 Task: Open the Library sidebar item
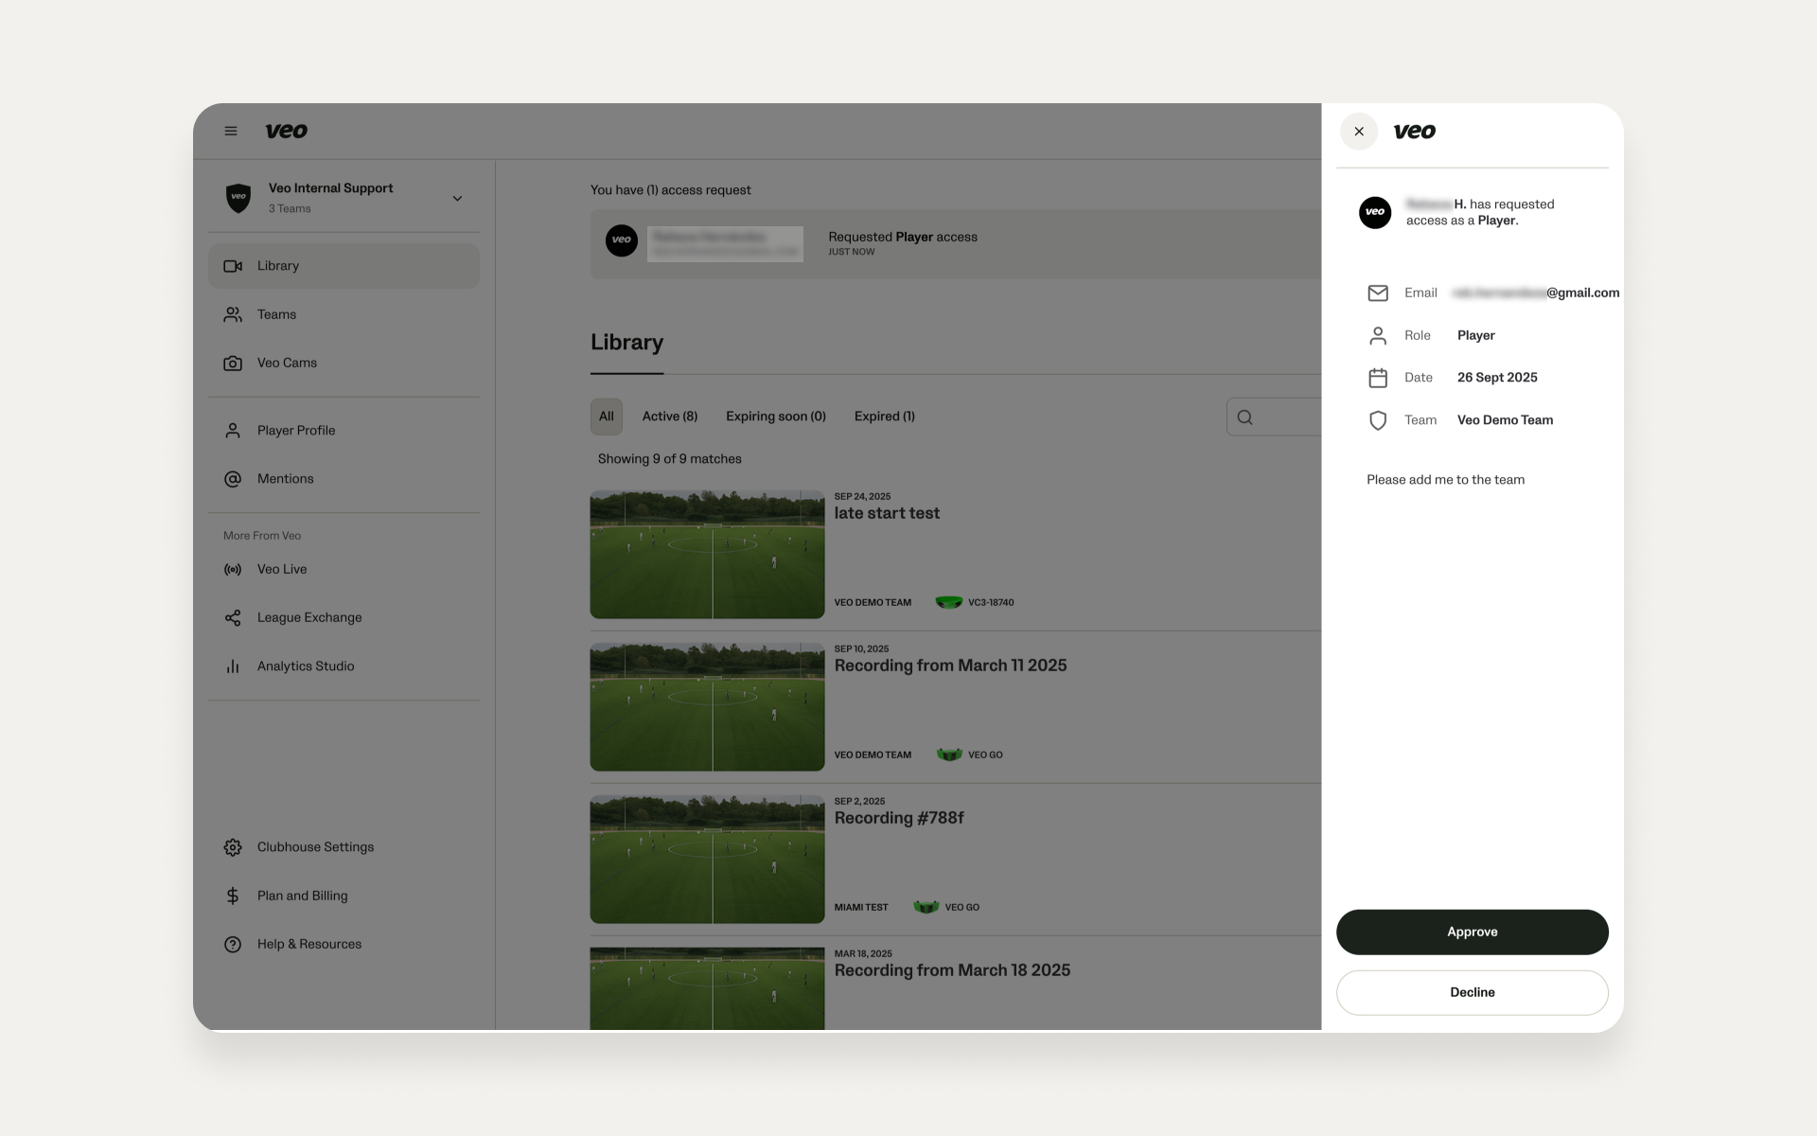[x=344, y=266]
